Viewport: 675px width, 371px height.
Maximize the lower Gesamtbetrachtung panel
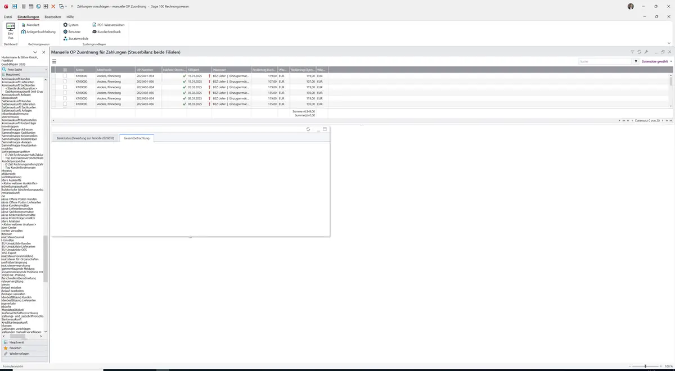325,129
